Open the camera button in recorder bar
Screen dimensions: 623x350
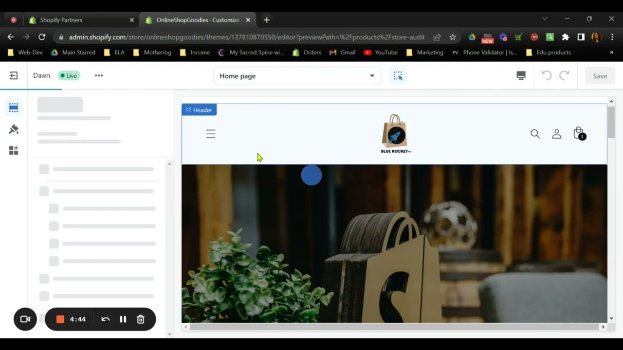point(25,319)
